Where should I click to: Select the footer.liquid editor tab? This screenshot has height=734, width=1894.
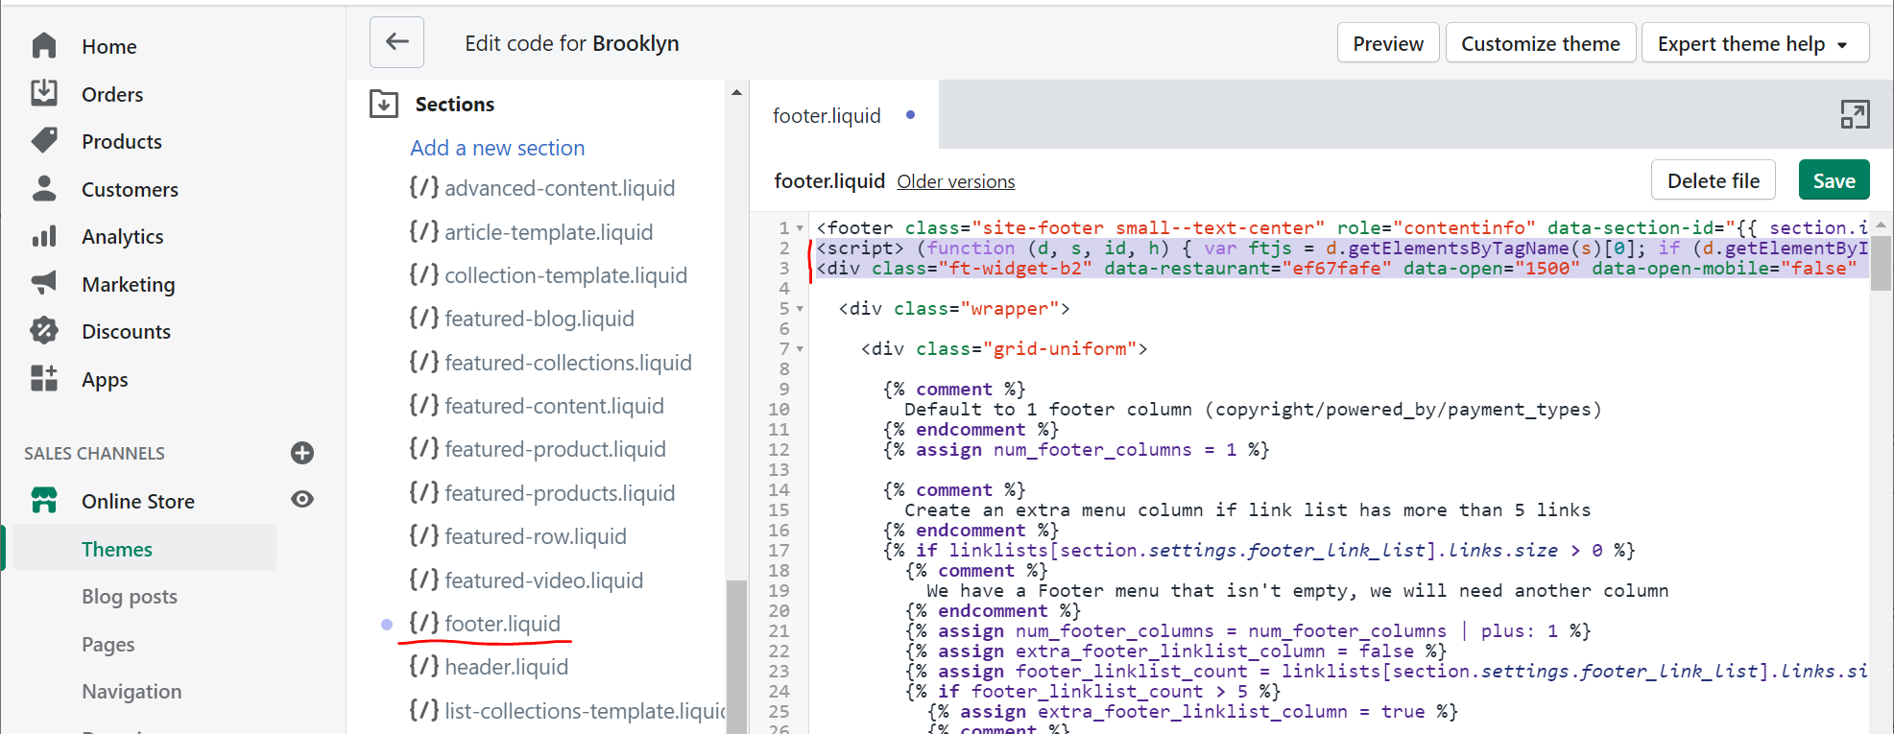[x=827, y=116]
